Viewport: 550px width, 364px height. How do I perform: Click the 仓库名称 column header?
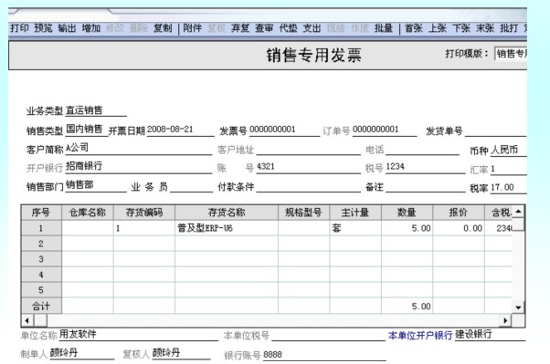(88, 213)
